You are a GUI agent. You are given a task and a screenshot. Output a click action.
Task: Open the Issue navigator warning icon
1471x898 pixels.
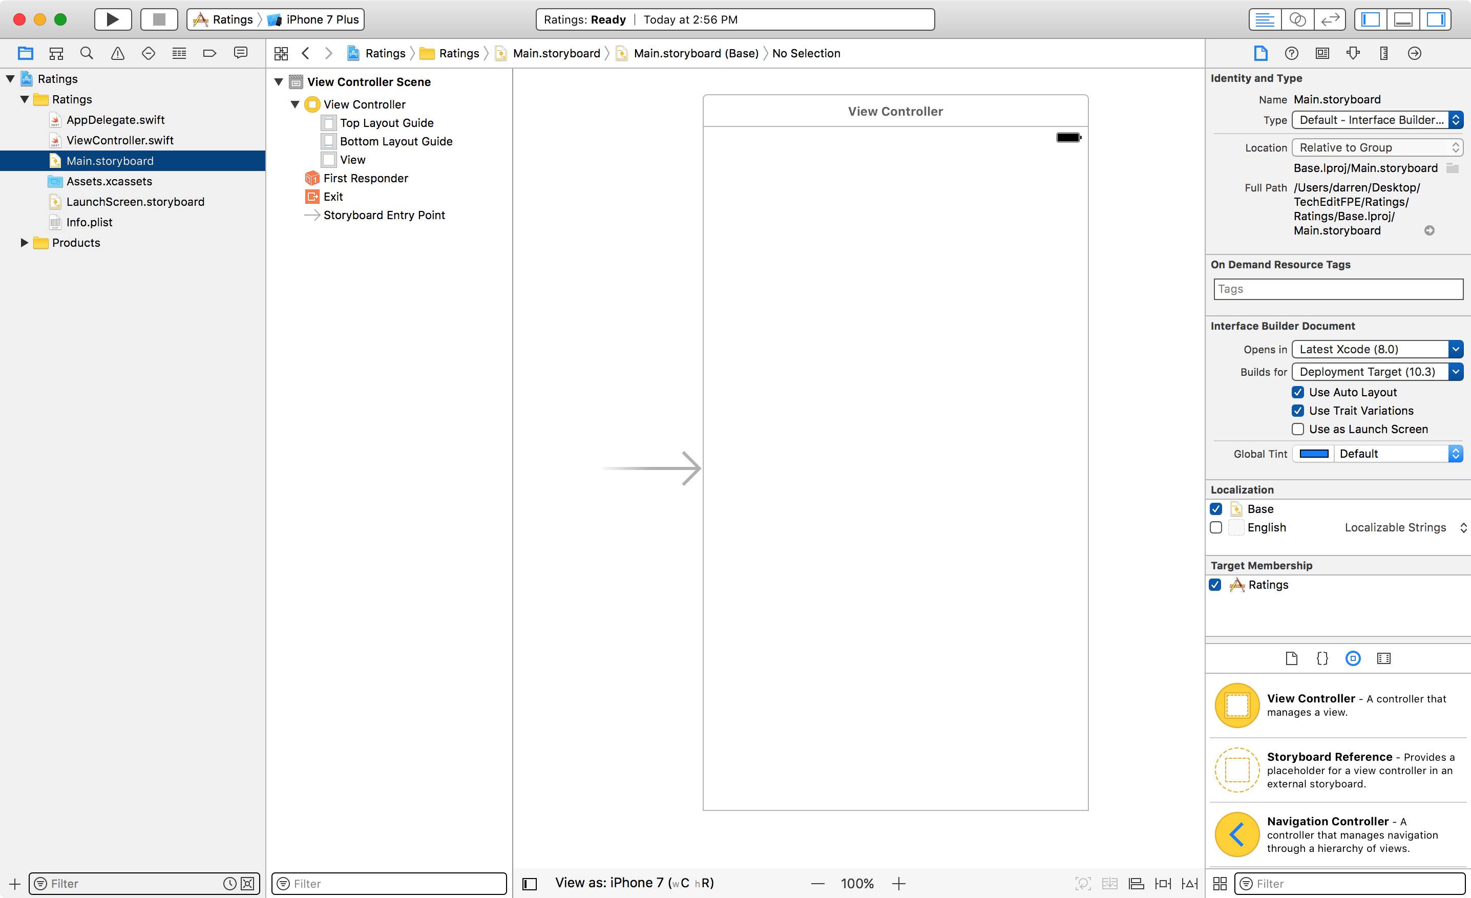[118, 53]
